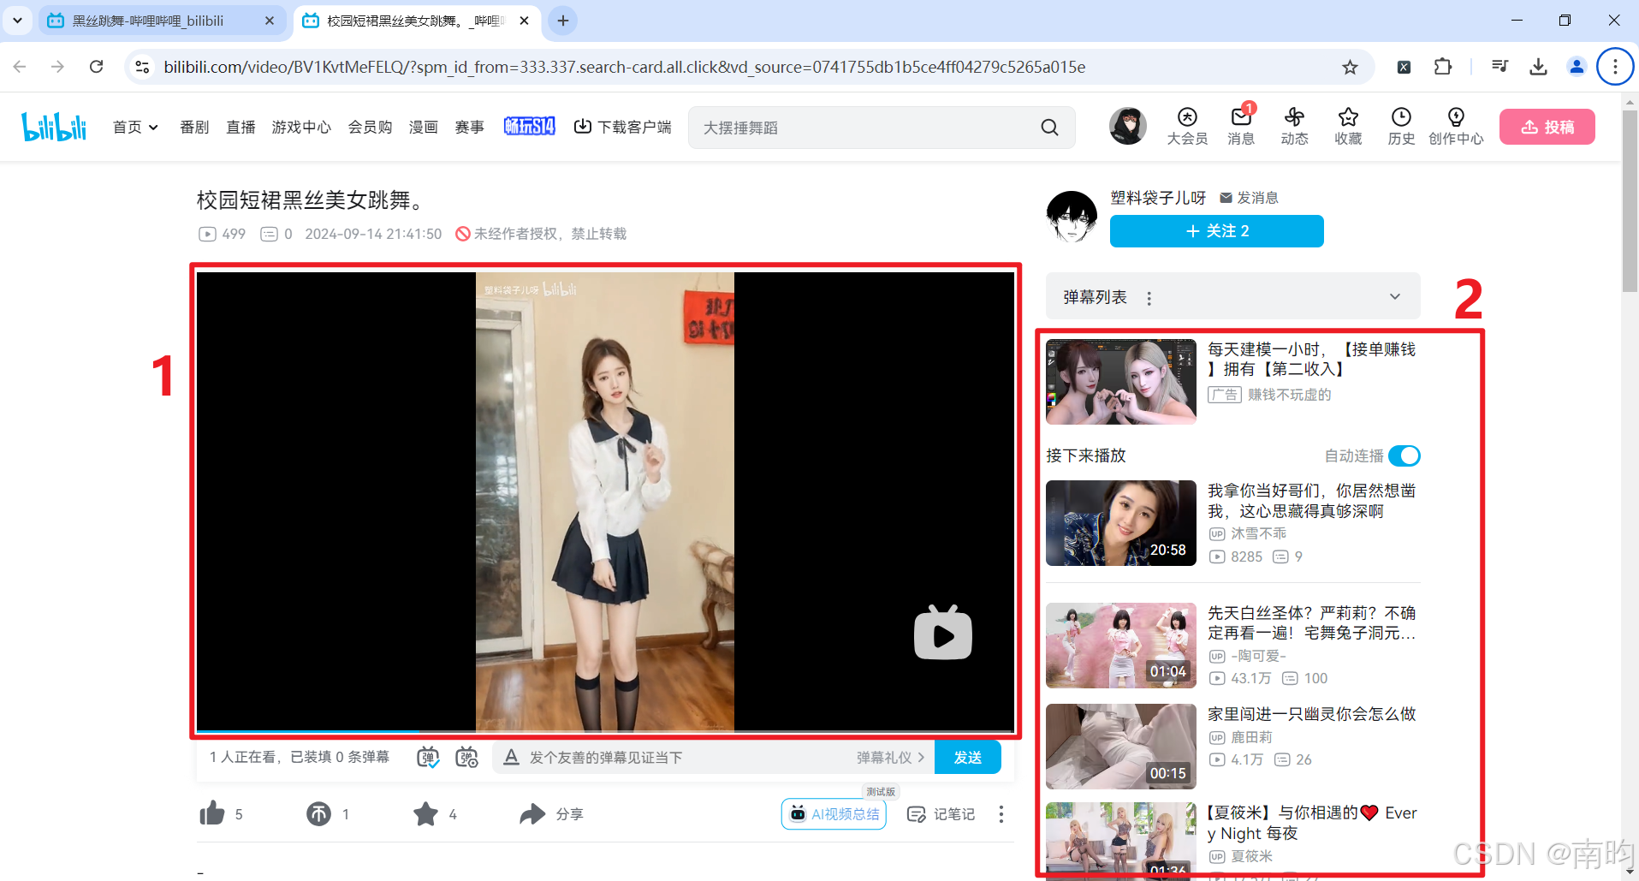Go to 直播 section

(x=241, y=127)
